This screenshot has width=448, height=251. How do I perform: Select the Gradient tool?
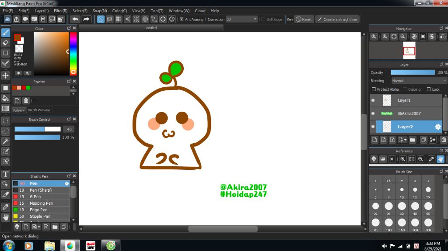(6, 108)
